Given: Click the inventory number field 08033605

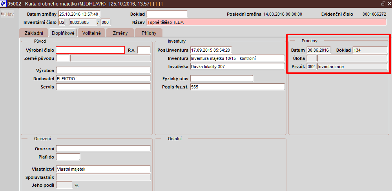Looking at the screenshot, I should click(83, 22).
